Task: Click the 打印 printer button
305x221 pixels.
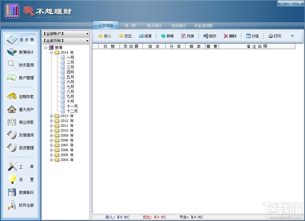Action: pyautogui.click(x=275, y=36)
